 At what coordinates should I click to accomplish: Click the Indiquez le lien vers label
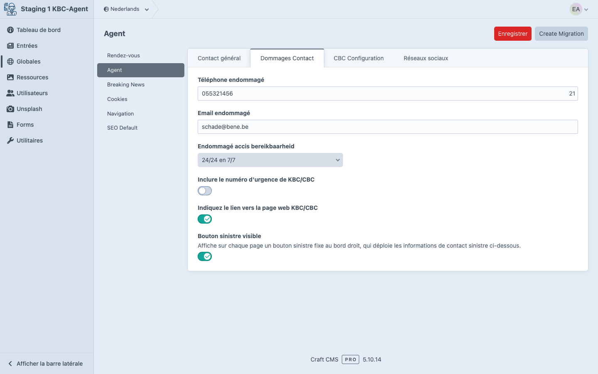(257, 208)
